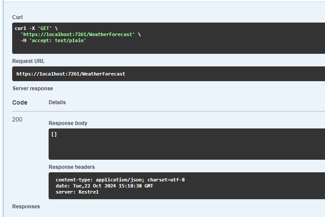Click the 200 status code
The width and height of the screenshot is (325, 217).
[17, 119]
